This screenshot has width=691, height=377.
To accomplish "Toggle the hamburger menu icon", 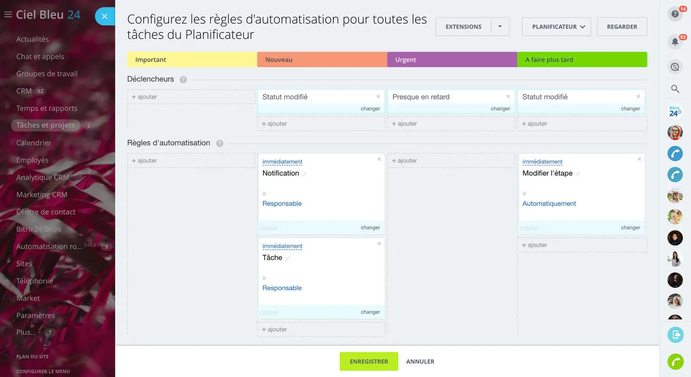I will (x=8, y=15).
